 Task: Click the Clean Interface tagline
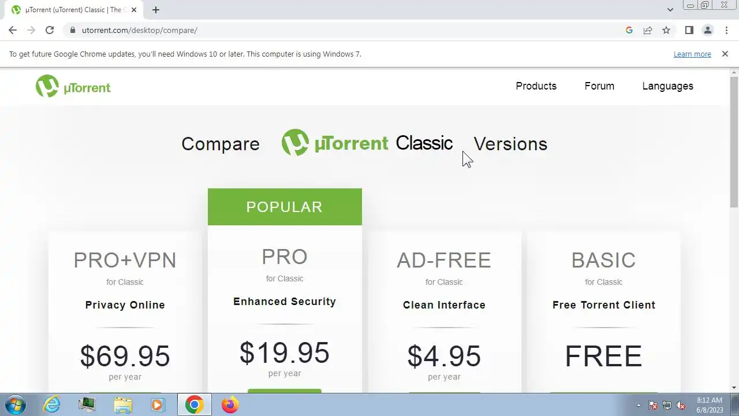click(x=444, y=305)
